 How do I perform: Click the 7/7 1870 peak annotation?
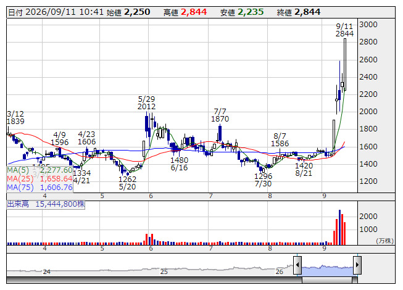(x=220, y=115)
